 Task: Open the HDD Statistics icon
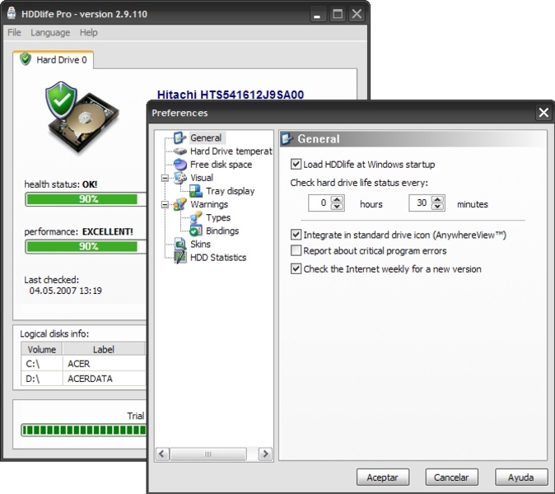(x=180, y=257)
